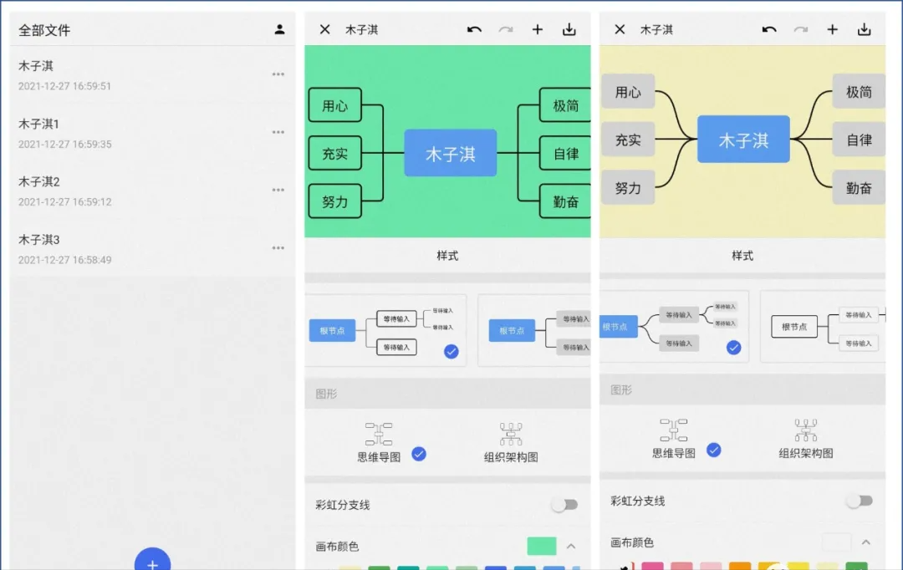Select 勤奋 node on yellow canvas
Screen dimensions: 903x570
(859, 188)
